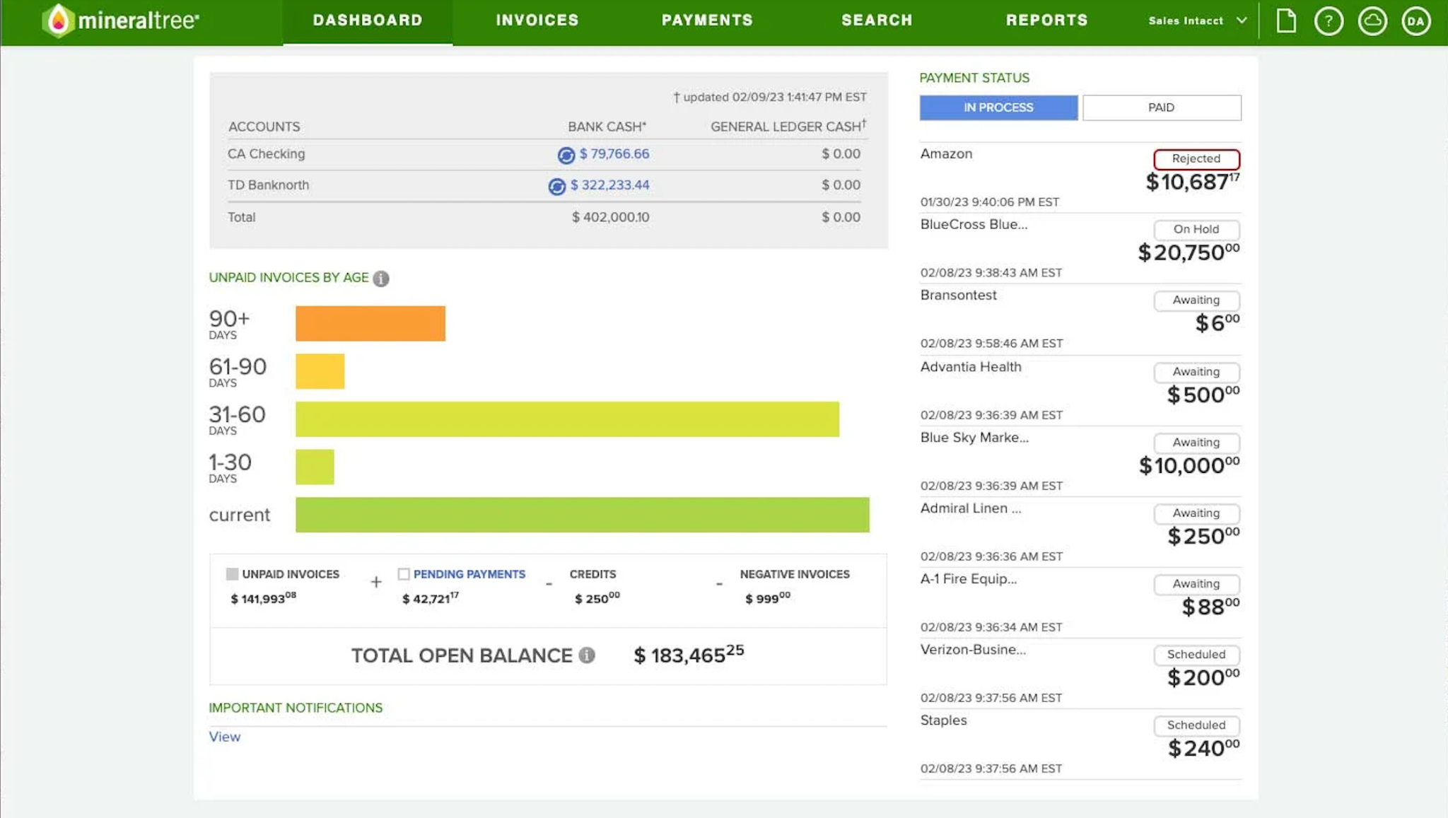The width and height of the screenshot is (1448, 818).
Task: Open the new document icon
Action: coord(1286,21)
